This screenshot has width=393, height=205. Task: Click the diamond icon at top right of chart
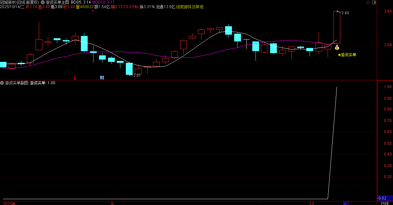point(368,2)
